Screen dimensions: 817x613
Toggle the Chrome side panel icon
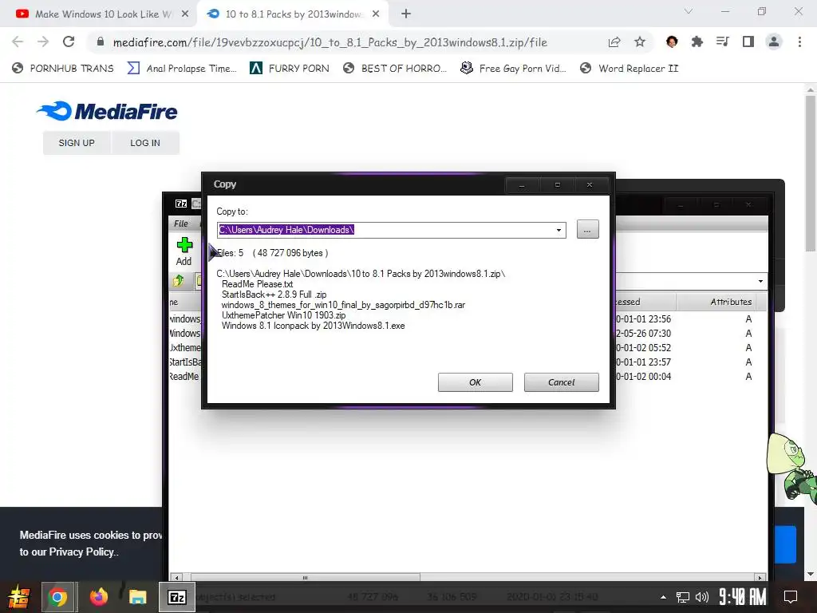(x=748, y=42)
